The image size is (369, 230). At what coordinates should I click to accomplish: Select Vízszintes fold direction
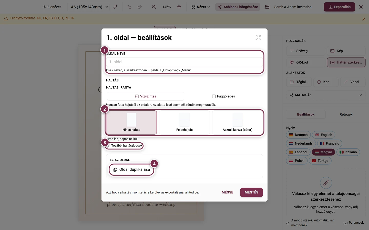pyautogui.click(x=146, y=96)
